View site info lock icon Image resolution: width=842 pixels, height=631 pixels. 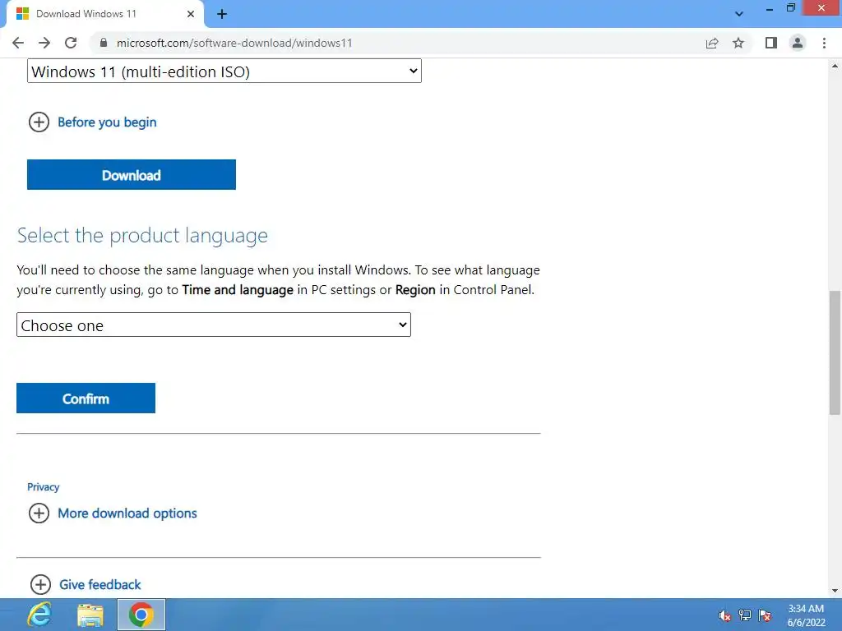tap(104, 43)
